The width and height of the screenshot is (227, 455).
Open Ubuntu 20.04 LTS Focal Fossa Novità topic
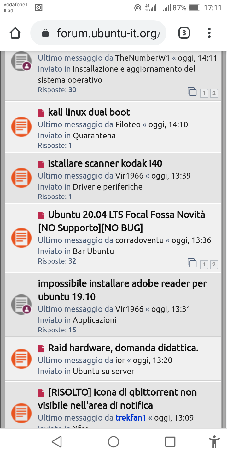click(122, 221)
